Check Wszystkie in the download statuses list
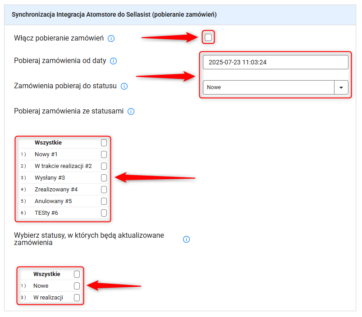The image size is (362, 317). [104, 143]
